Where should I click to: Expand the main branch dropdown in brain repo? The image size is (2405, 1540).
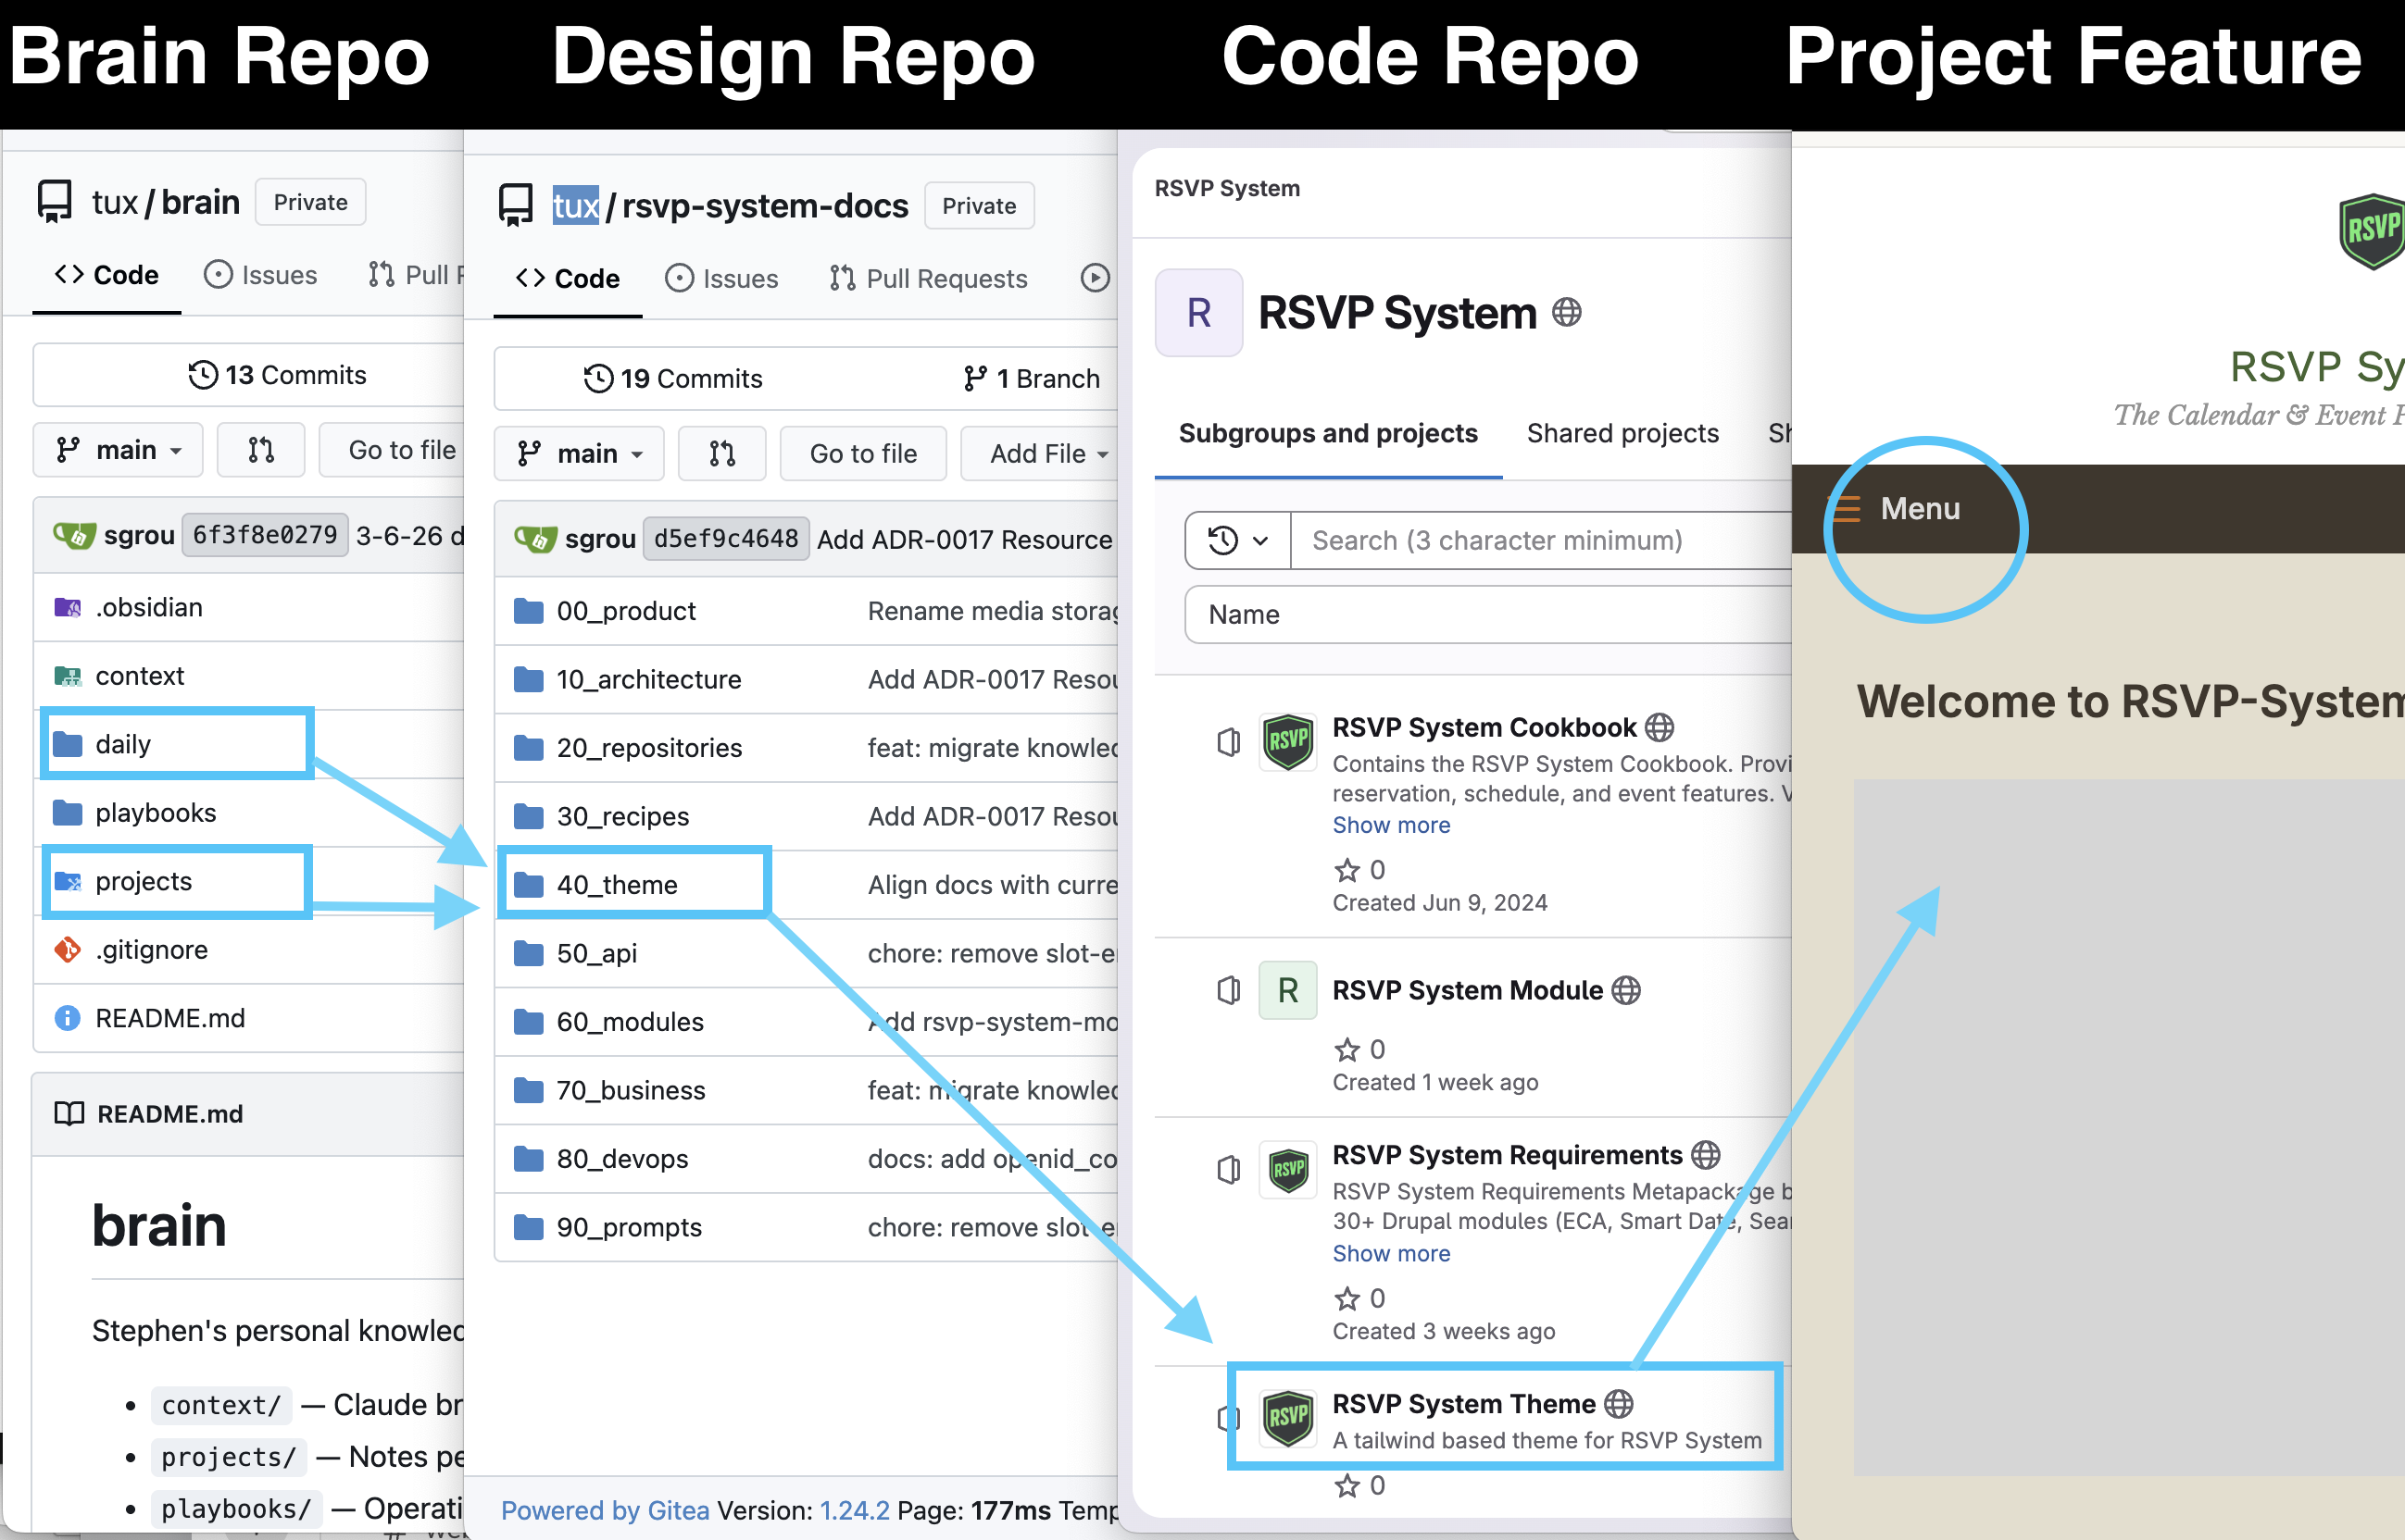pyautogui.click(x=118, y=450)
